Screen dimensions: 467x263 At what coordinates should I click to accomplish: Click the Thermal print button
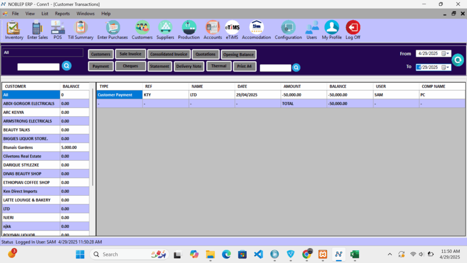(218, 66)
